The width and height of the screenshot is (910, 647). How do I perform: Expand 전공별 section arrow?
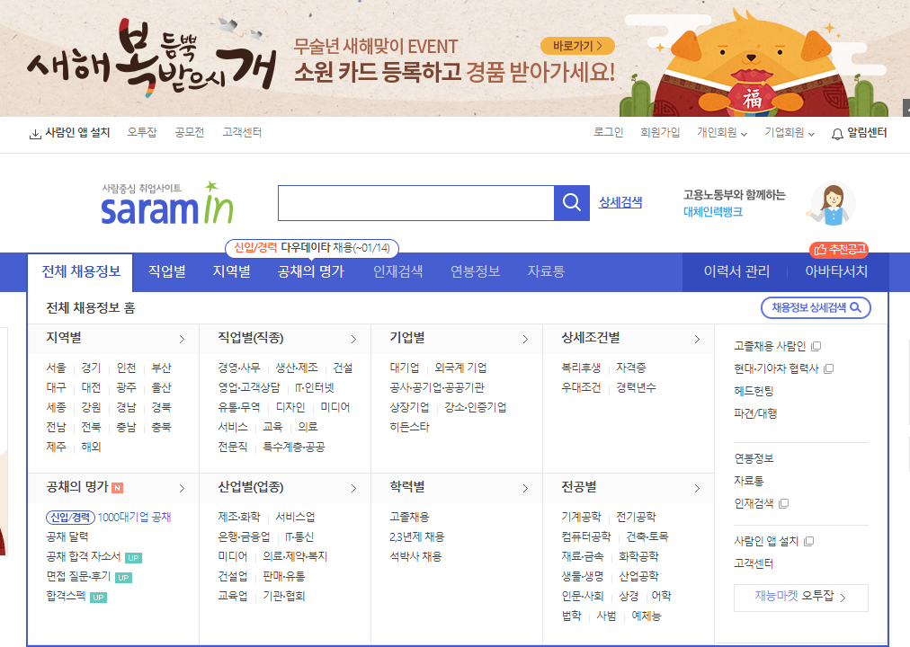697,488
